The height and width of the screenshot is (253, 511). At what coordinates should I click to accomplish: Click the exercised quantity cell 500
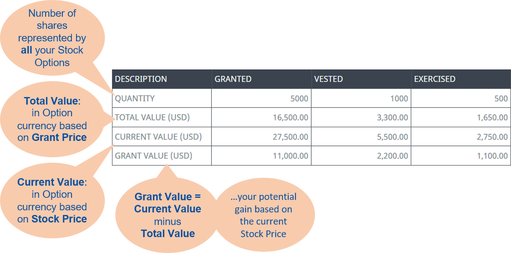pos(501,99)
